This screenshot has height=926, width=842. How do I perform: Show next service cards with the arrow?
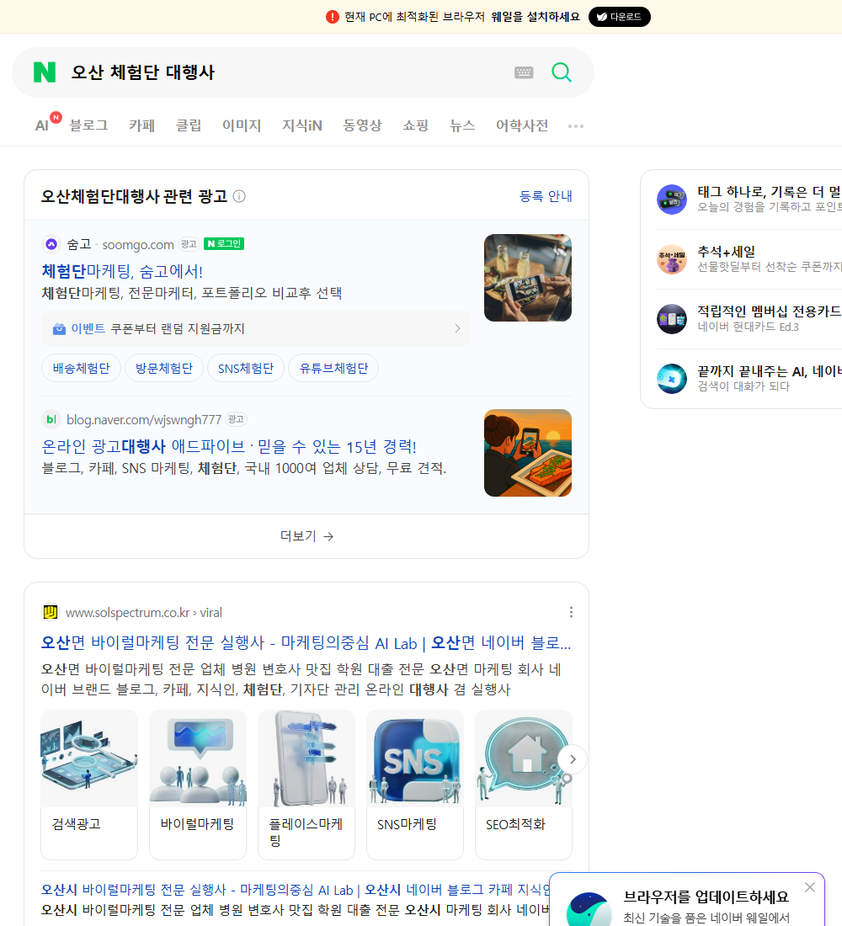click(573, 759)
